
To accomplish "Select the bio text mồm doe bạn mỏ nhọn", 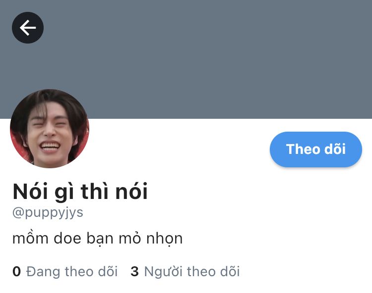I will click(x=97, y=239).
